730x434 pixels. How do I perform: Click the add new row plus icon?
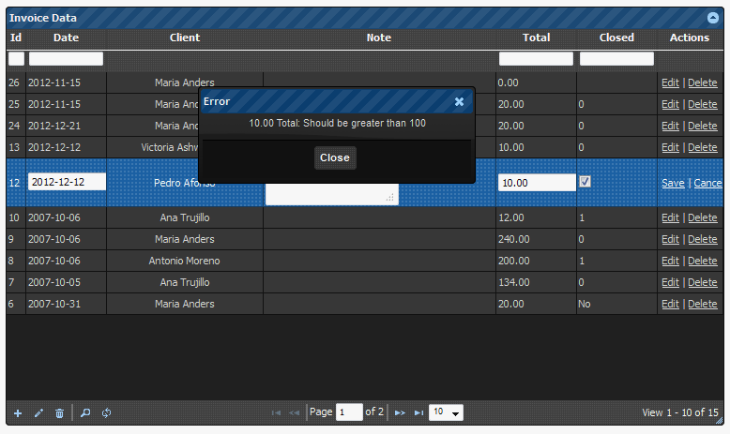pos(18,413)
